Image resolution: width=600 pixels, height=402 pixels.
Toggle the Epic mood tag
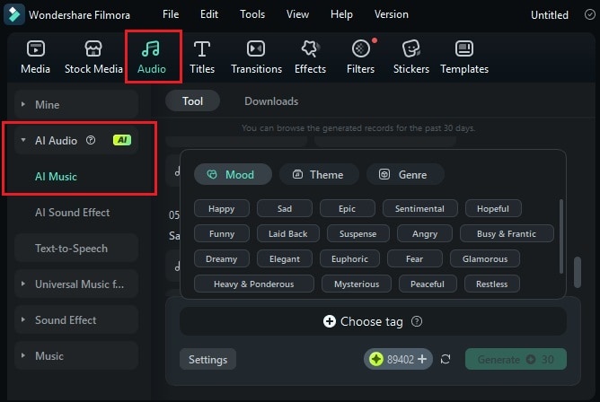[347, 209]
